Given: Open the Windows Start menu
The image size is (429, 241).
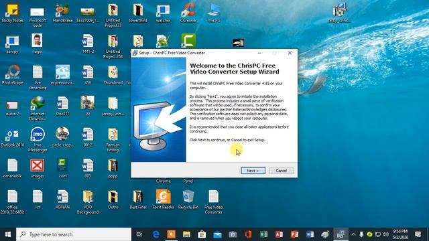Looking at the screenshot, I should coord(8,234).
